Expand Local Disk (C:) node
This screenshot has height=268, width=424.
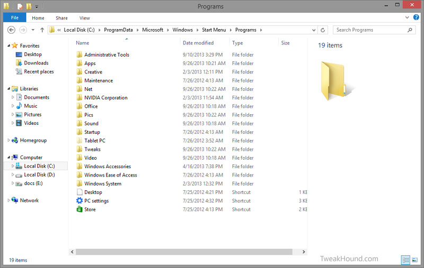pyautogui.click(x=12, y=166)
